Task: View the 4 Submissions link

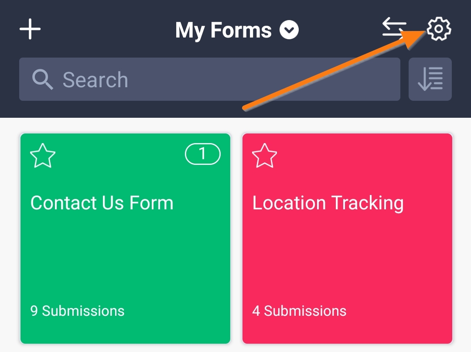Action: point(299,311)
